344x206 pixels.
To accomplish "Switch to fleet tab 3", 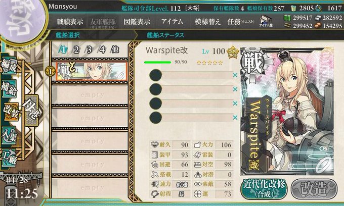I will (x=89, y=50).
